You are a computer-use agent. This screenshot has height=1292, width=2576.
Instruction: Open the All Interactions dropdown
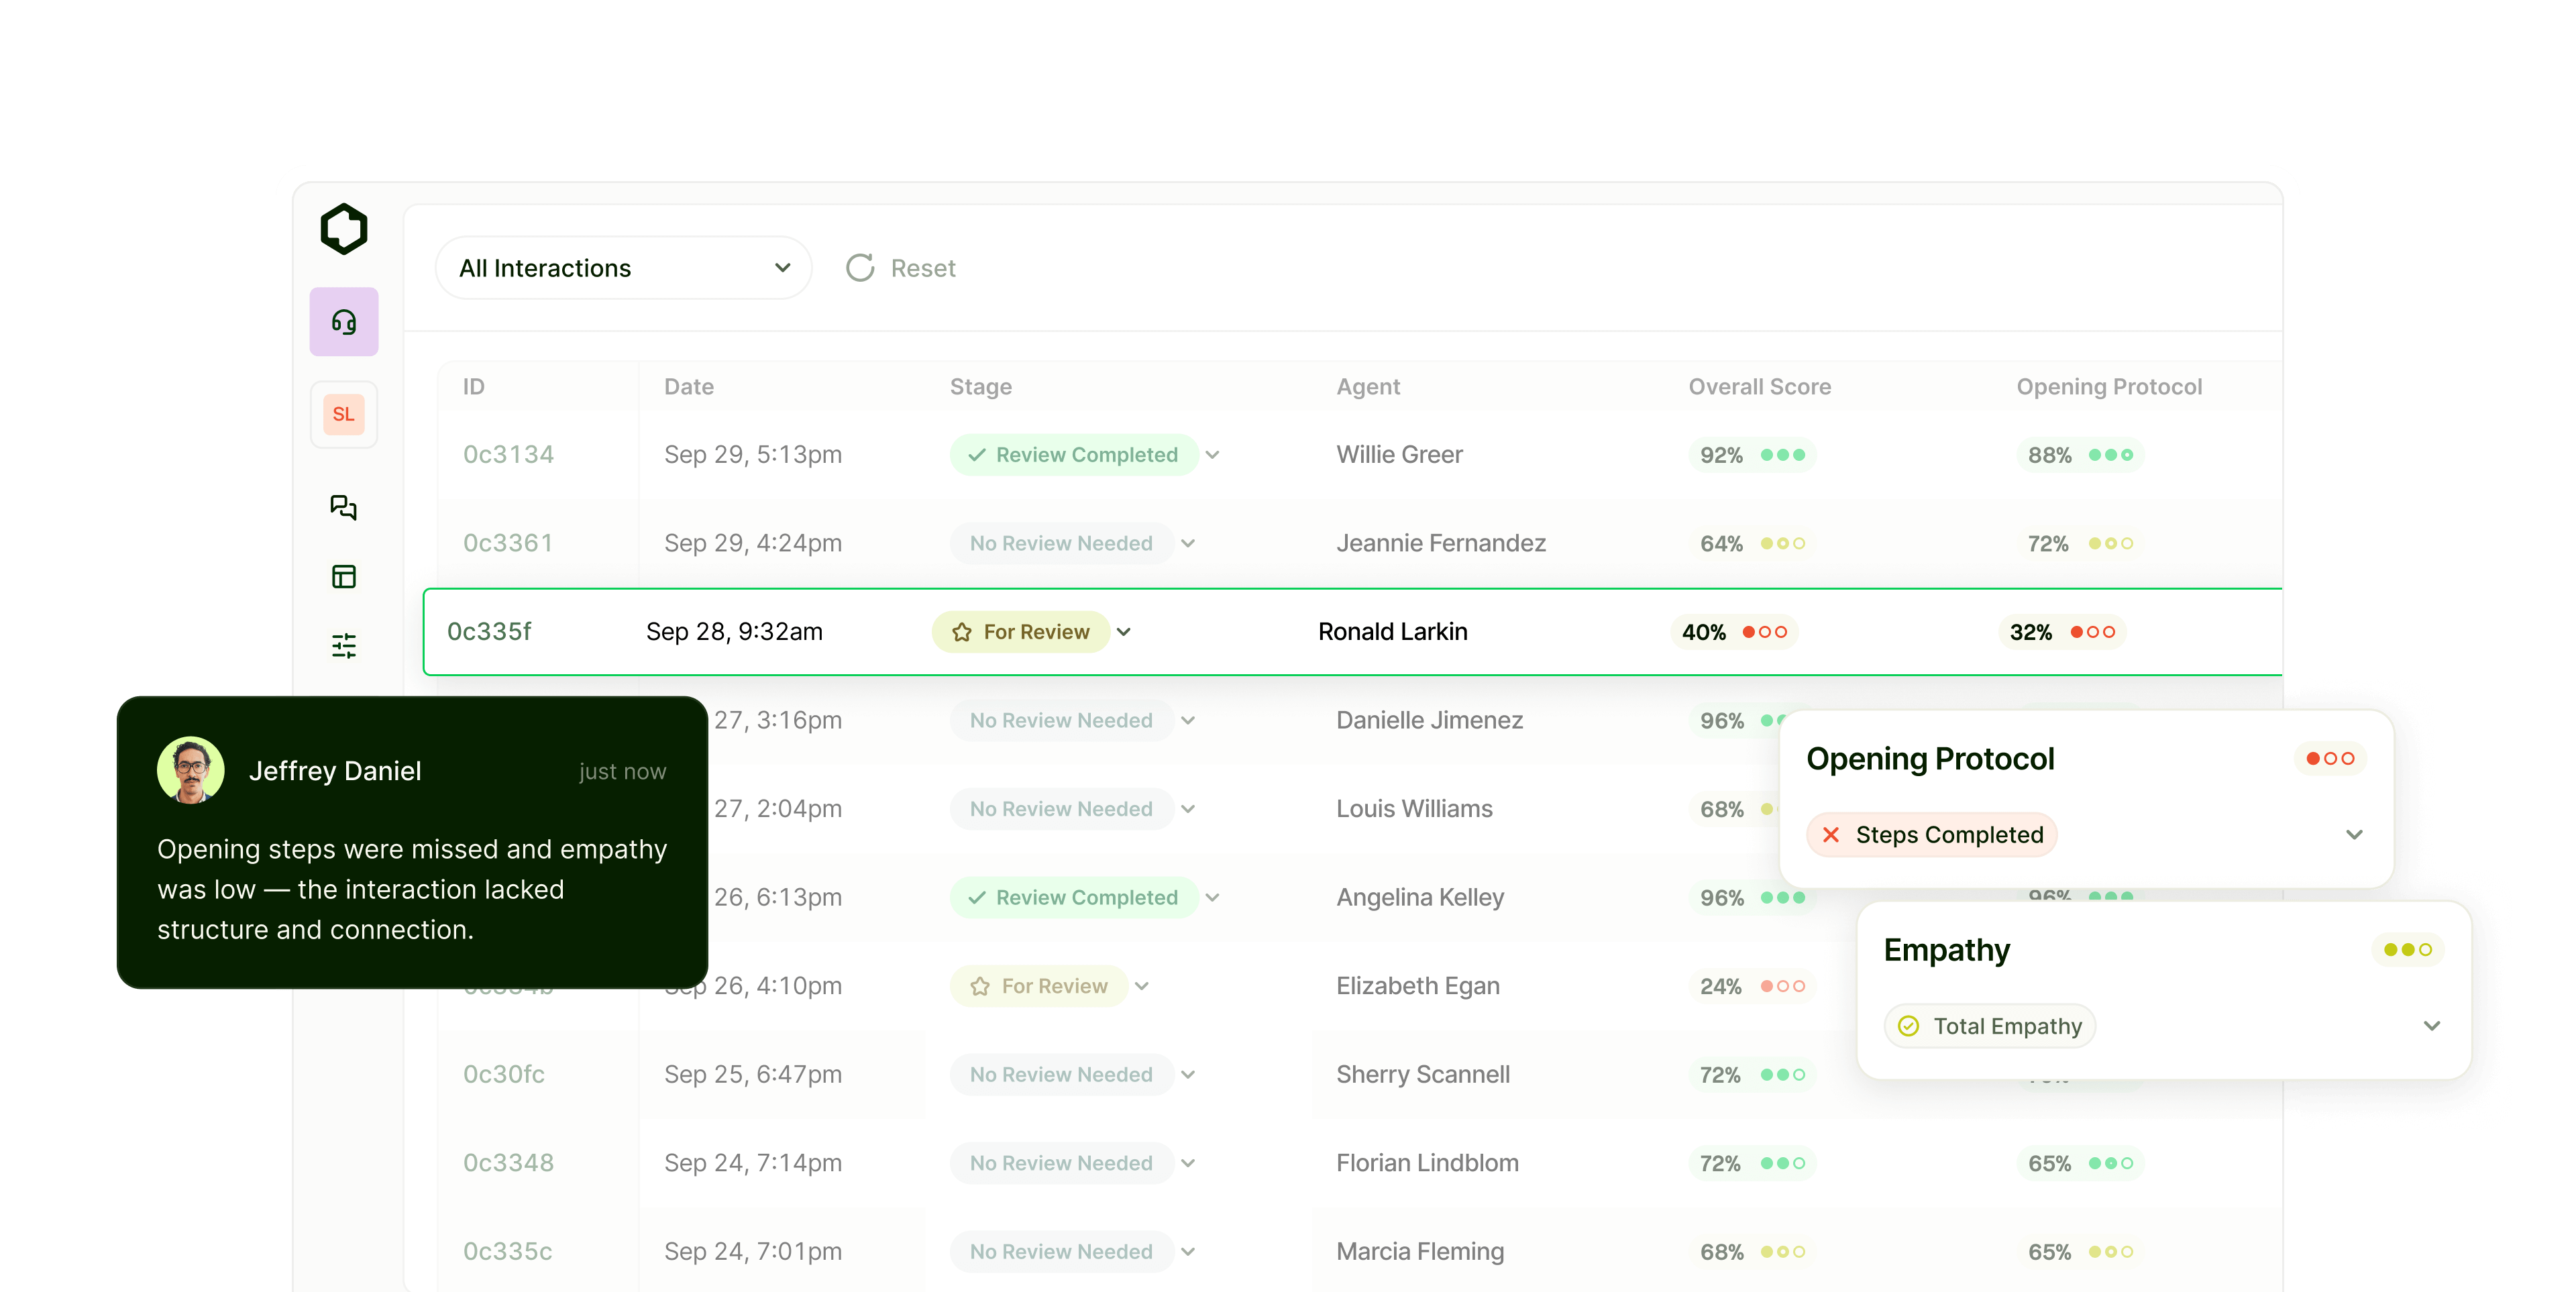[x=623, y=268]
